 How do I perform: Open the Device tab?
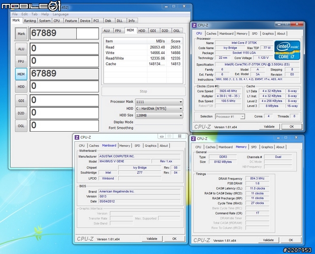tap(85, 21)
